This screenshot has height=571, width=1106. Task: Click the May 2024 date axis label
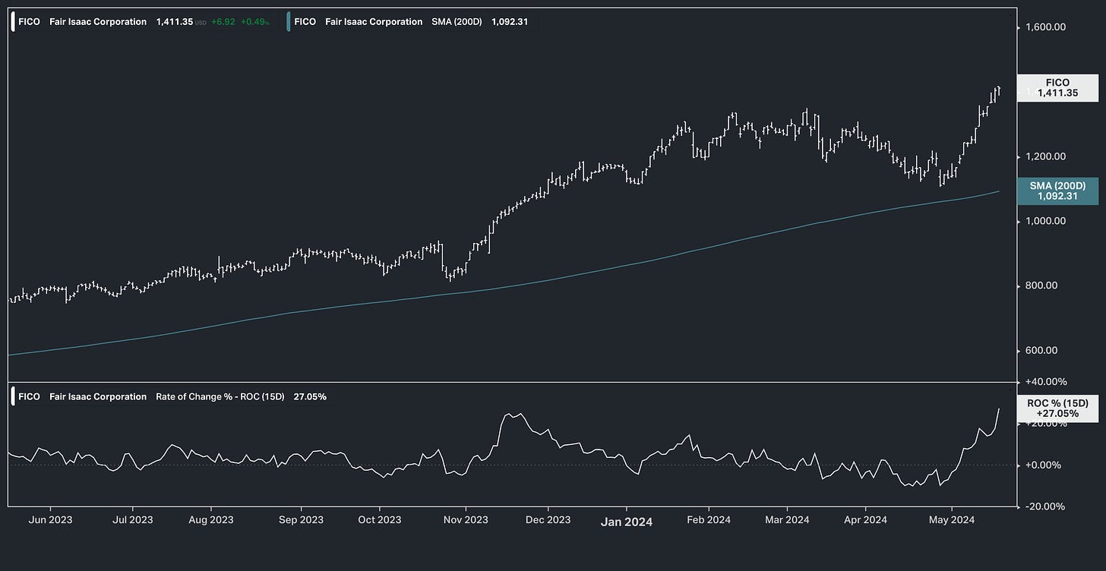click(x=952, y=519)
